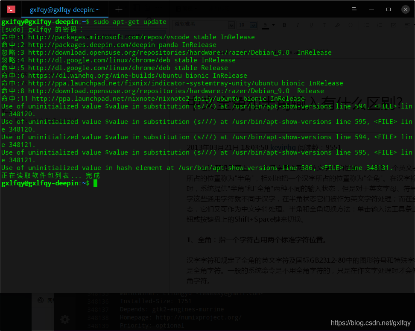Click the 'sudo apt-get update' command text

click(x=130, y=22)
